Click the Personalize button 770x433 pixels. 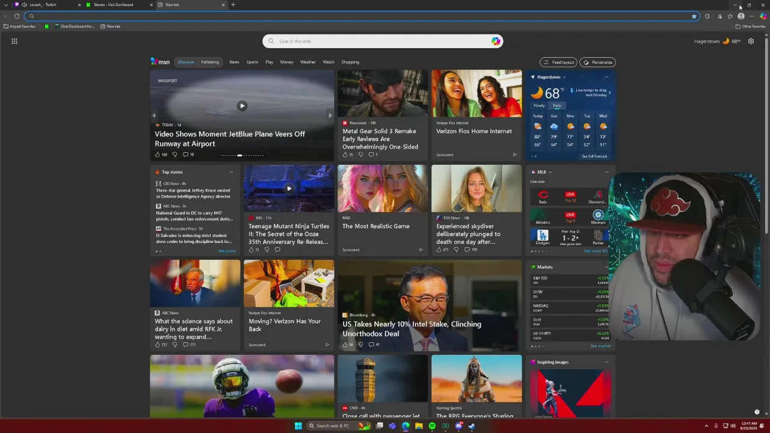coord(597,62)
